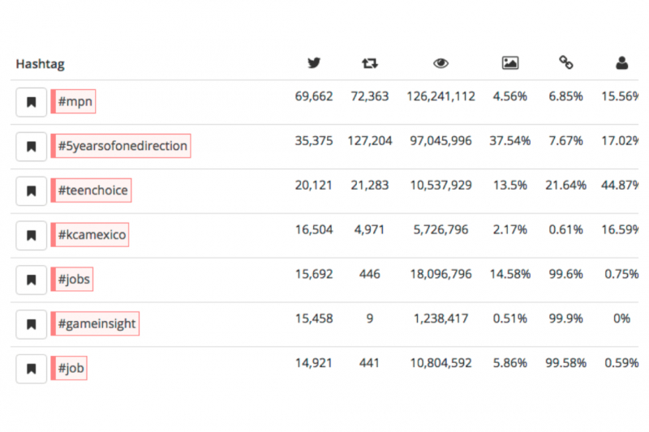Select the #gameinsight hashtag label
The height and width of the screenshot is (432, 649).
point(95,323)
